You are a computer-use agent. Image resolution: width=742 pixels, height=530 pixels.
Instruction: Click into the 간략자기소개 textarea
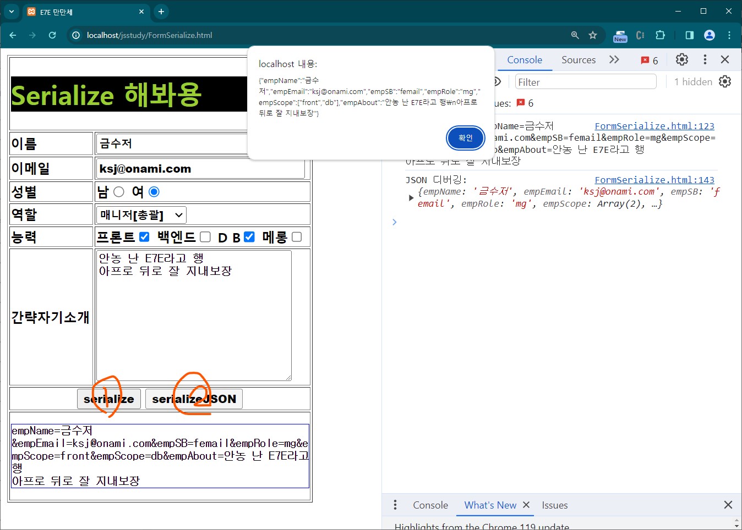194,316
